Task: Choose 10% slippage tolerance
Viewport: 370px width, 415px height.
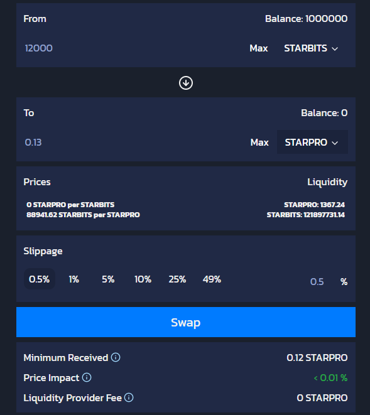Action: point(143,279)
